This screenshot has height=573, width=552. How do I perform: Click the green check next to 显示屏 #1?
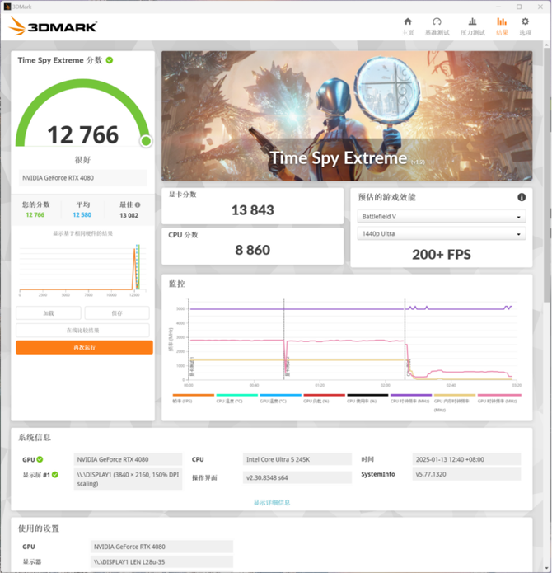coord(55,475)
